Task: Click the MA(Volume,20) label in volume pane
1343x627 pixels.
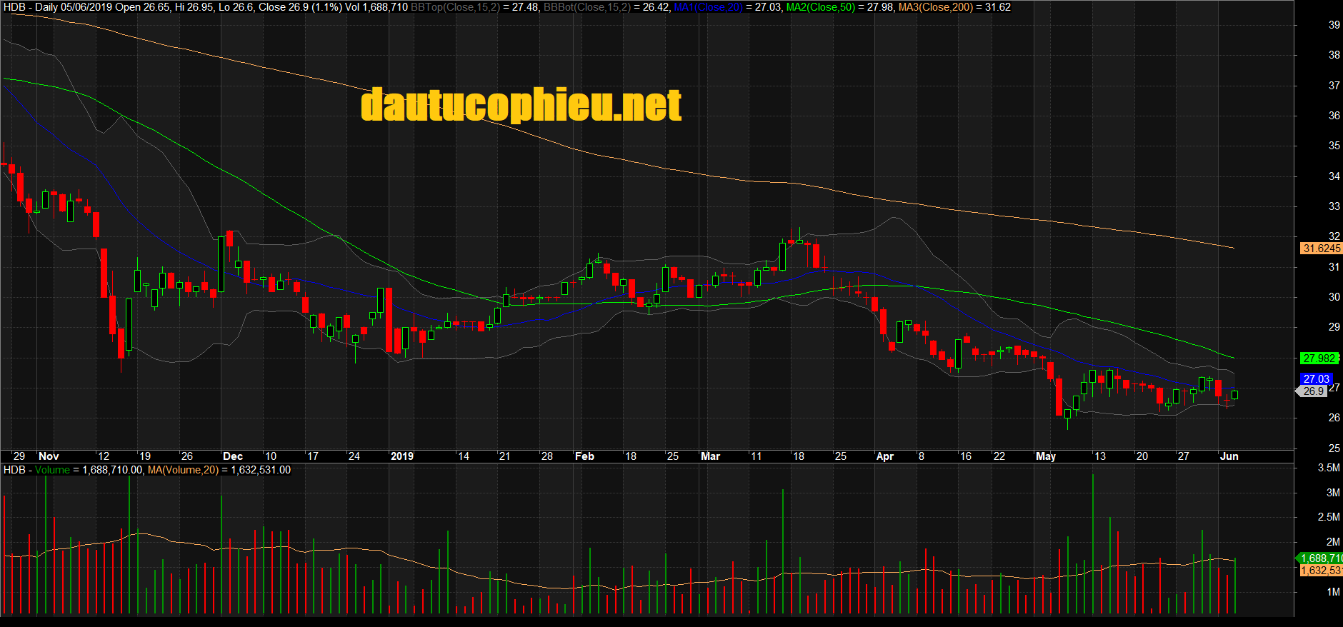Action: [183, 470]
